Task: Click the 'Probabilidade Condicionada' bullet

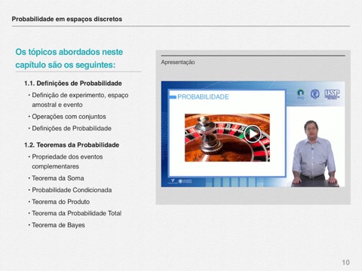Action: (x=72, y=190)
